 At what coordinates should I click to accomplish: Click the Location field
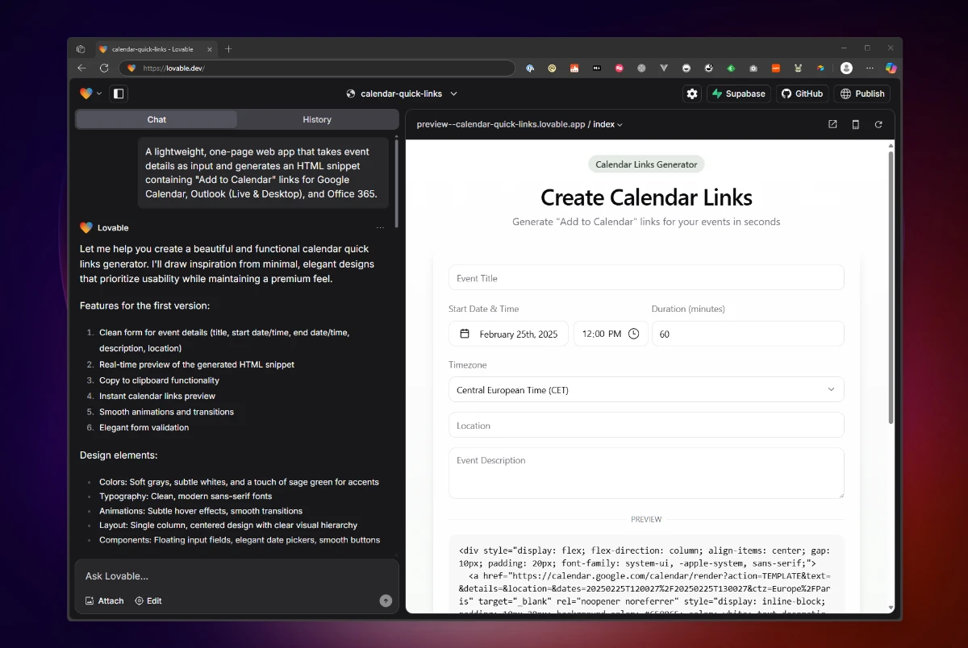click(x=646, y=425)
